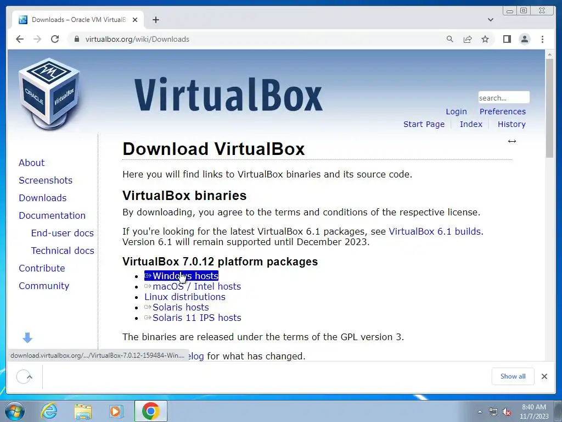The image size is (562, 422).
Task: Open Linux distributions link
Action: pyautogui.click(x=185, y=297)
